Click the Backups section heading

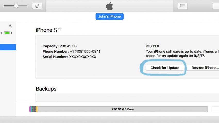[46, 89]
